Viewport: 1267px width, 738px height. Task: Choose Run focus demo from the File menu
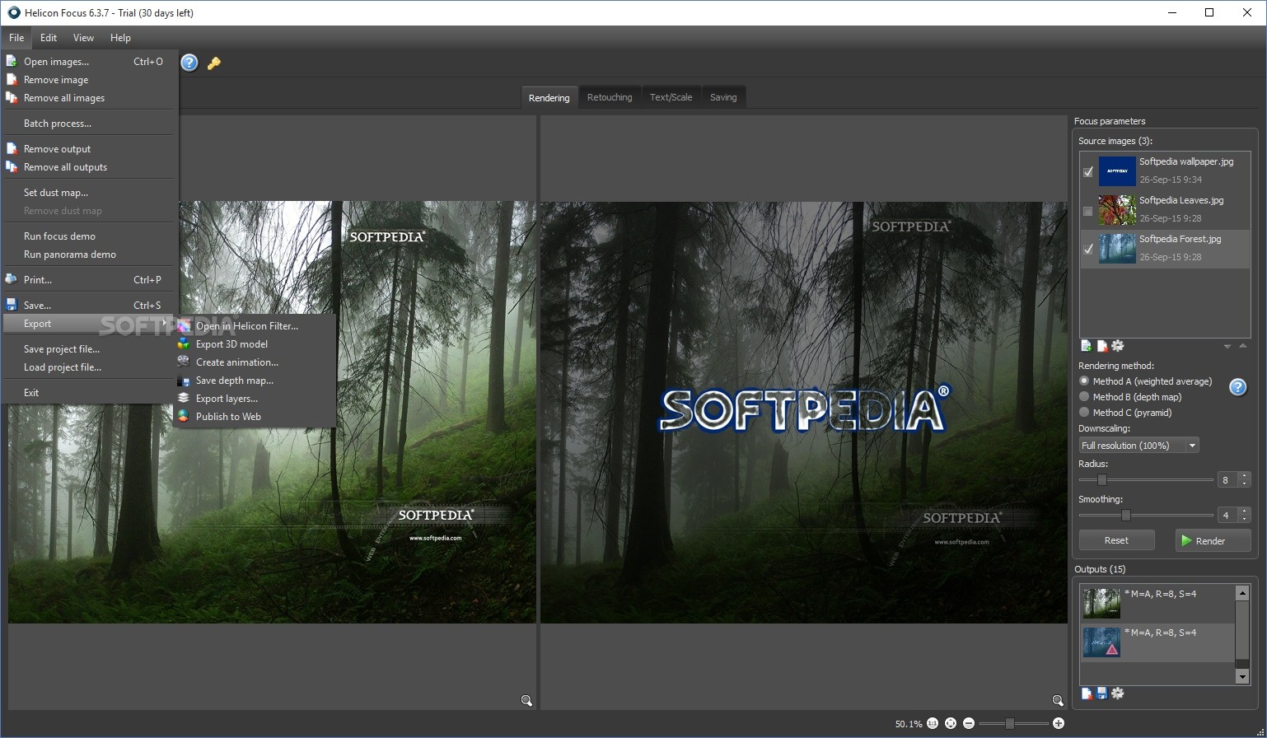coord(90,236)
